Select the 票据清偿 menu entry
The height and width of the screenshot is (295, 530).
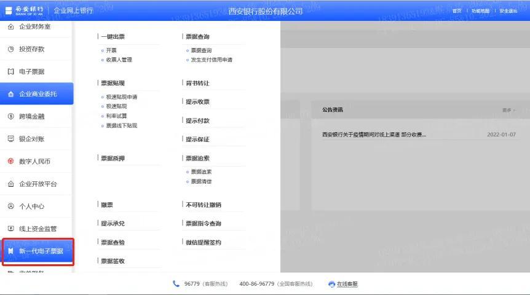point(201,181)
